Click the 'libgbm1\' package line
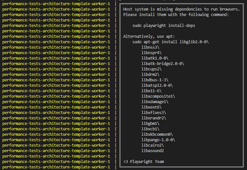Screen dimensions: 247x170 tap(150, 123)
